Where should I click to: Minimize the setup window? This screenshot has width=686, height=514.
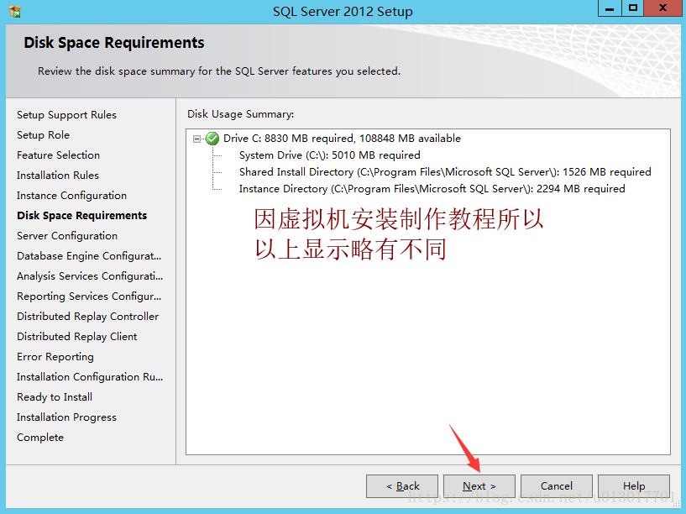click(610, 8)
